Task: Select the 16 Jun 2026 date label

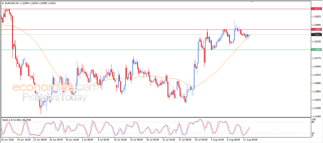Action: pos(8,139)
